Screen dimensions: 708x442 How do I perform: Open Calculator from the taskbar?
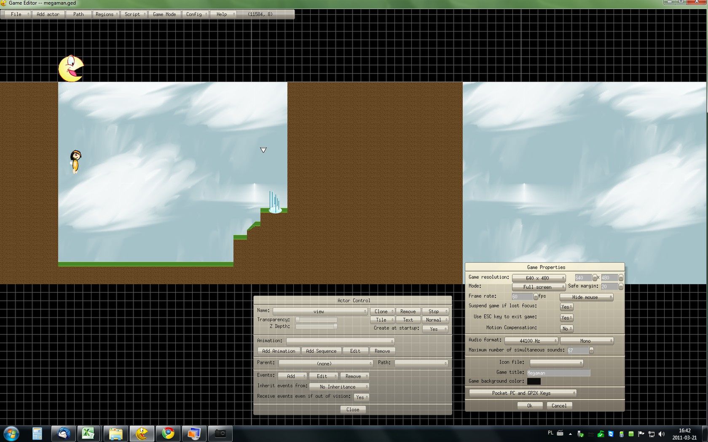coord(37,434)
